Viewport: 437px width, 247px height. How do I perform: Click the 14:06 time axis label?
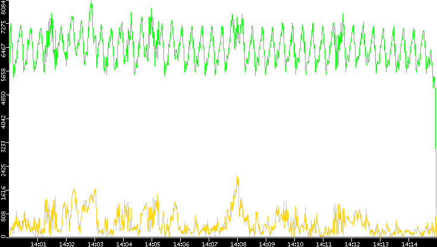(x=181, y=245)
